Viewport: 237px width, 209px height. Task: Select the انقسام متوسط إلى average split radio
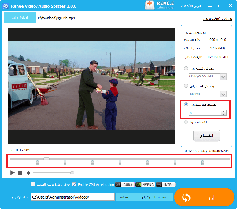tap(186, 104)
